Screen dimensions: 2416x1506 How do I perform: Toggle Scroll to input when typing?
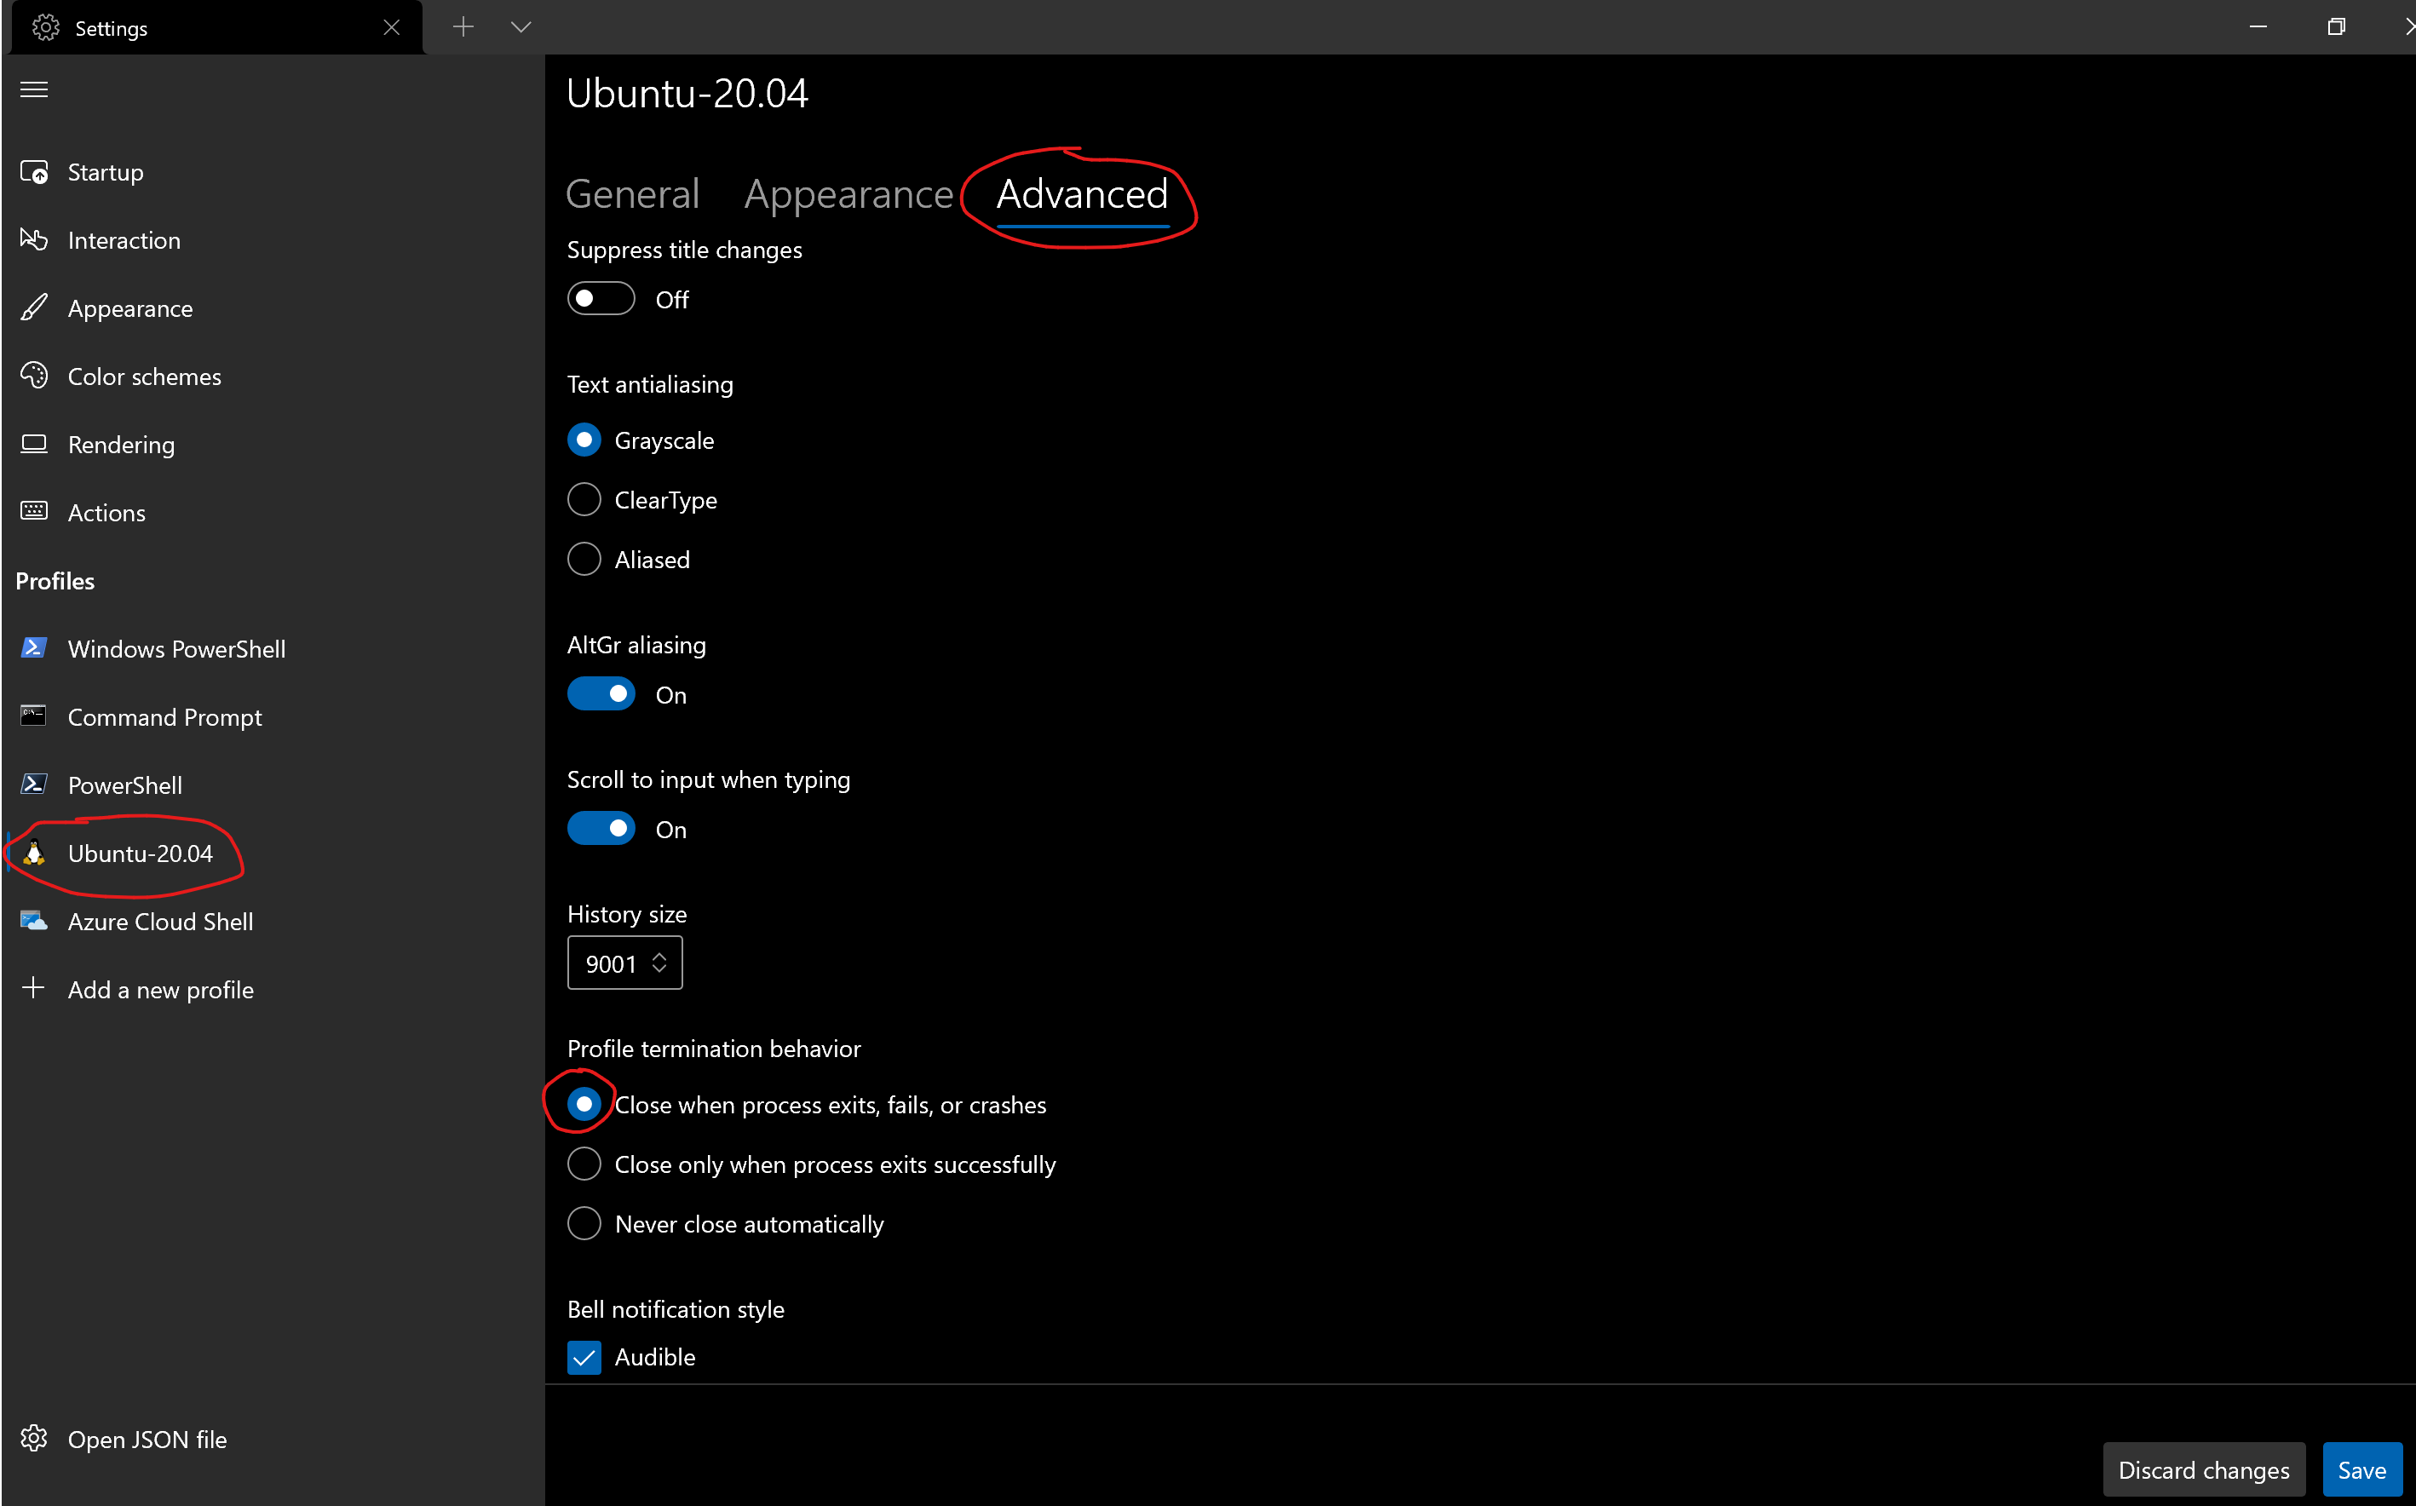tap(601, 829)
